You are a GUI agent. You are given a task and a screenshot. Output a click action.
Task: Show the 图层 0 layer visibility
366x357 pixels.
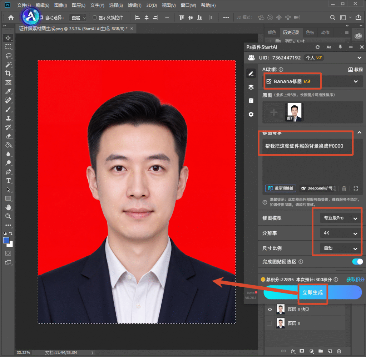coord(270,323)
